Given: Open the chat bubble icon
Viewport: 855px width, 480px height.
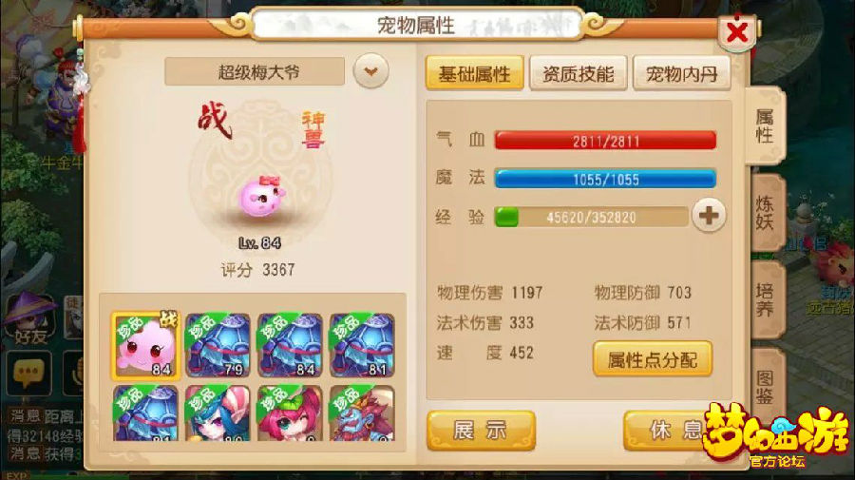Looking at the screenshot, I should (x=28, y=374).
